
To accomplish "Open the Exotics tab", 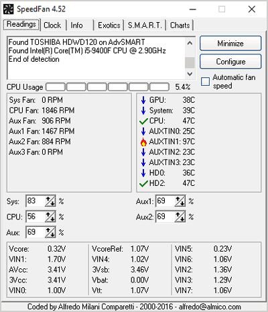I will (x=109, y=25).
